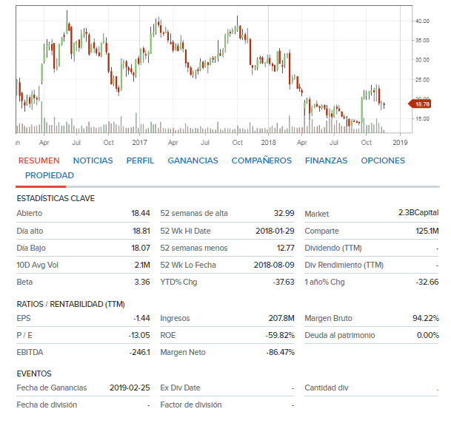Click the red 18.78 price marker
Viewport: 451px width, 426px height.
click(420, 104)
